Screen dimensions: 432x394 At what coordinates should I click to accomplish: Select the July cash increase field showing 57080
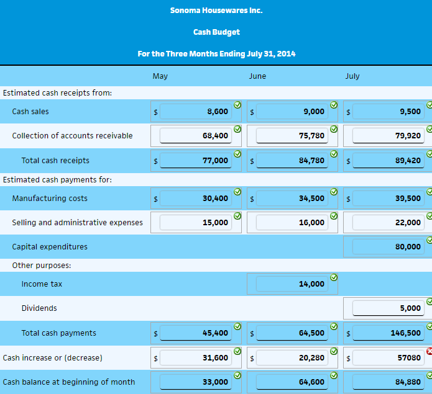coord(388,357)
